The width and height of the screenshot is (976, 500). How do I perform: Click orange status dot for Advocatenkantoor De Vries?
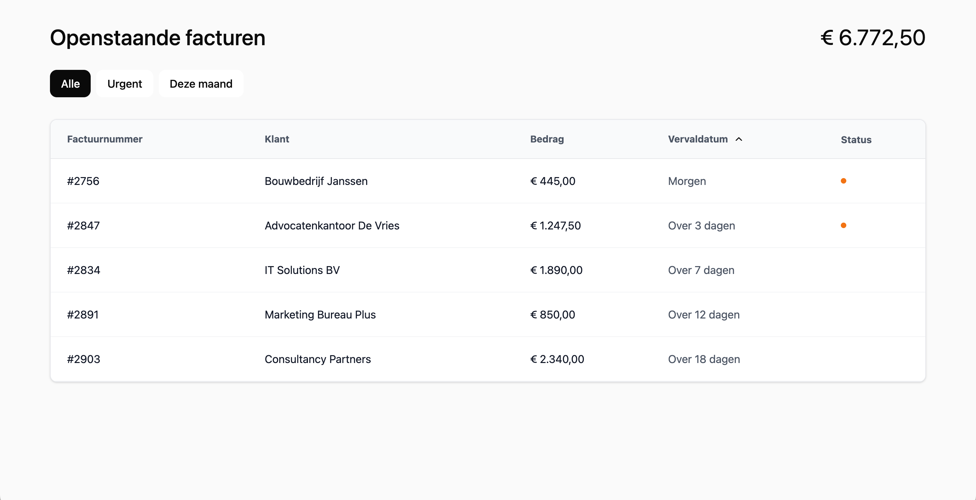843,226
